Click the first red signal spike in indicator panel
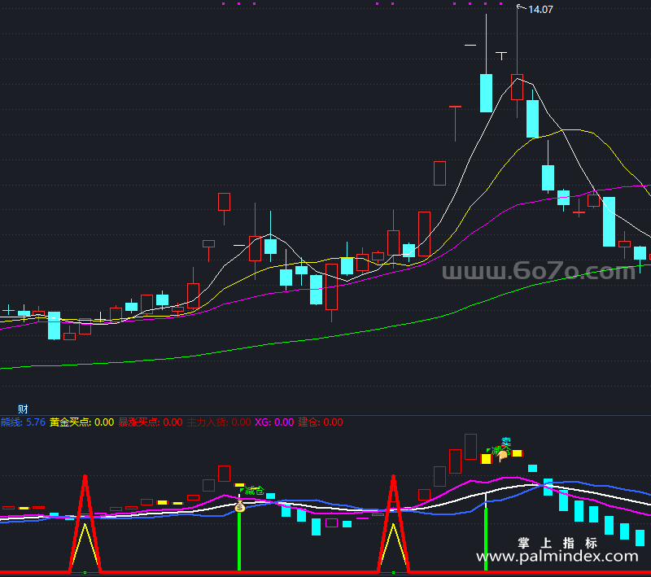Image resolution: width=651 pixels, height=577 pixels. [x=85, y=524]
